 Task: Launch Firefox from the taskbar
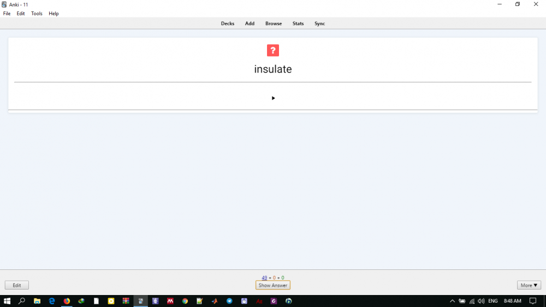point(67,301)
